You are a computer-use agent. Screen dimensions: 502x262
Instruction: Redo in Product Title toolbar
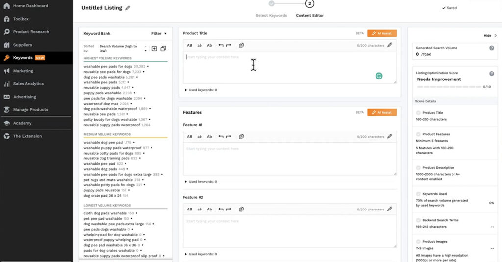[228, 45]
